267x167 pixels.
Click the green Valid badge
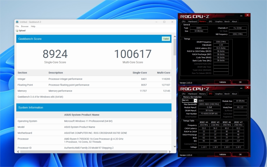tap(166, 39)
